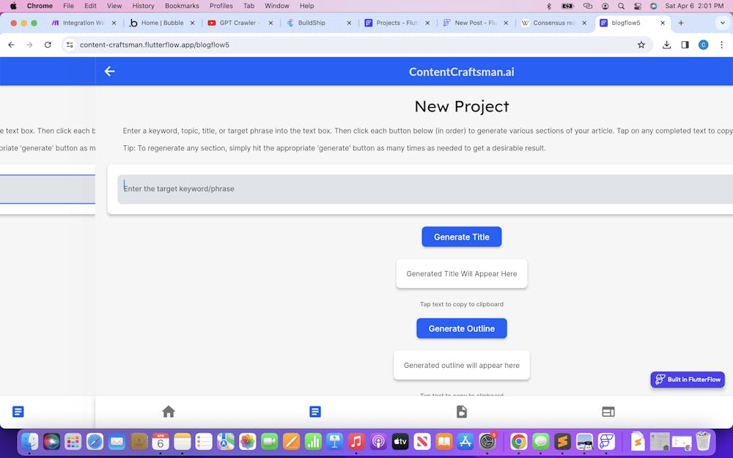Open Messages app in the dock
The image size is (733, 458).
(540, 441)
